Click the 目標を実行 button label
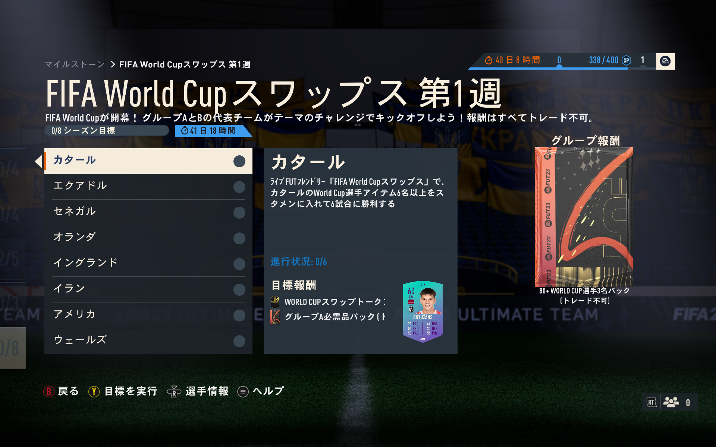 [131, 391]
